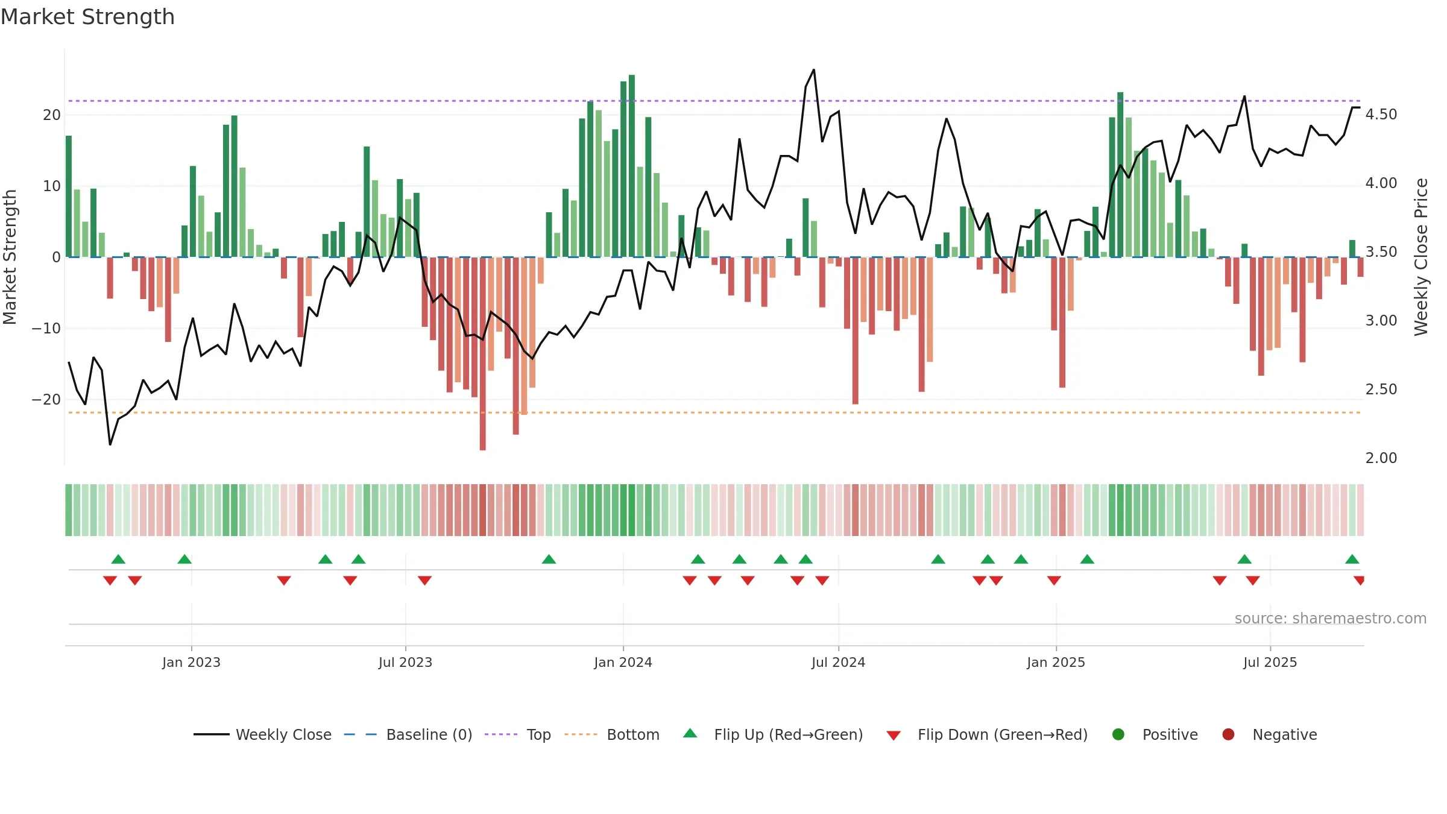Click the red flip-down marker just before Jan 2025
The width and height of the screenshot is (1447, 814).
pos(1054,580)
